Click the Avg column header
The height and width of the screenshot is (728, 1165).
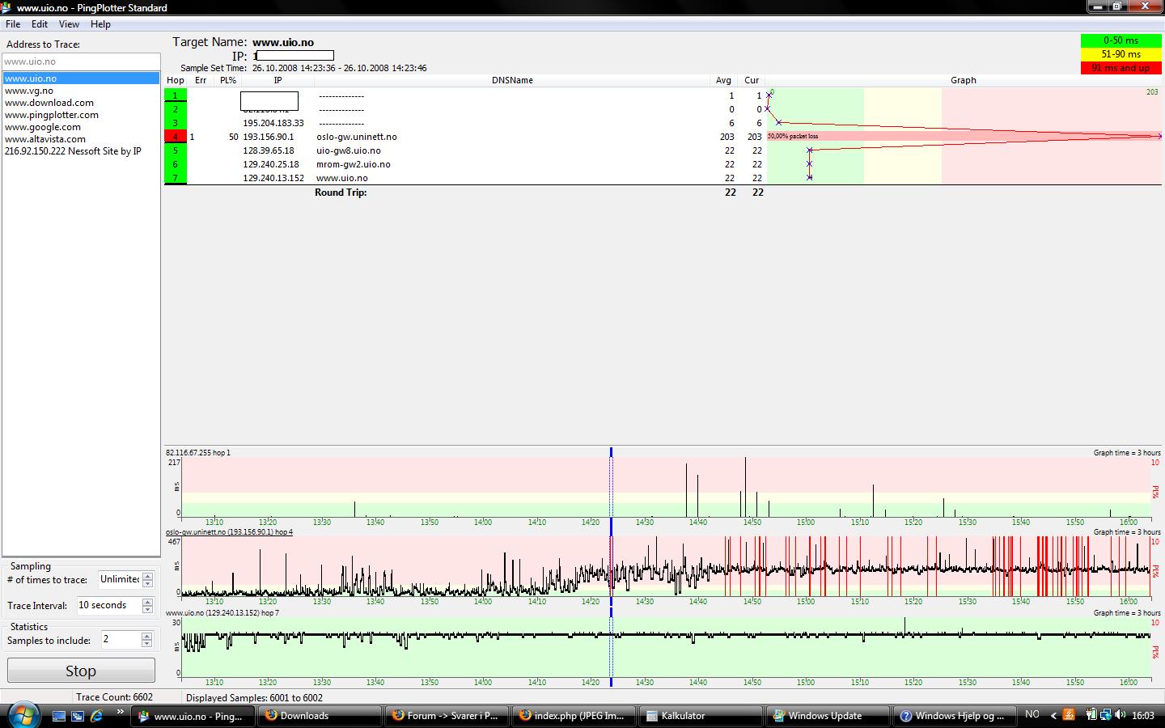pos(723,80)
